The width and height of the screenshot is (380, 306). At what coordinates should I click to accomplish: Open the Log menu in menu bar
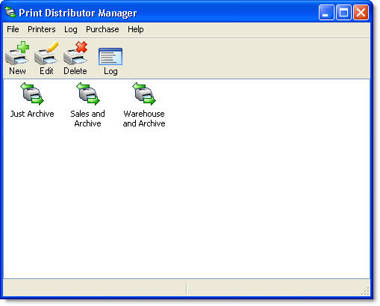[x=71, y=29]
